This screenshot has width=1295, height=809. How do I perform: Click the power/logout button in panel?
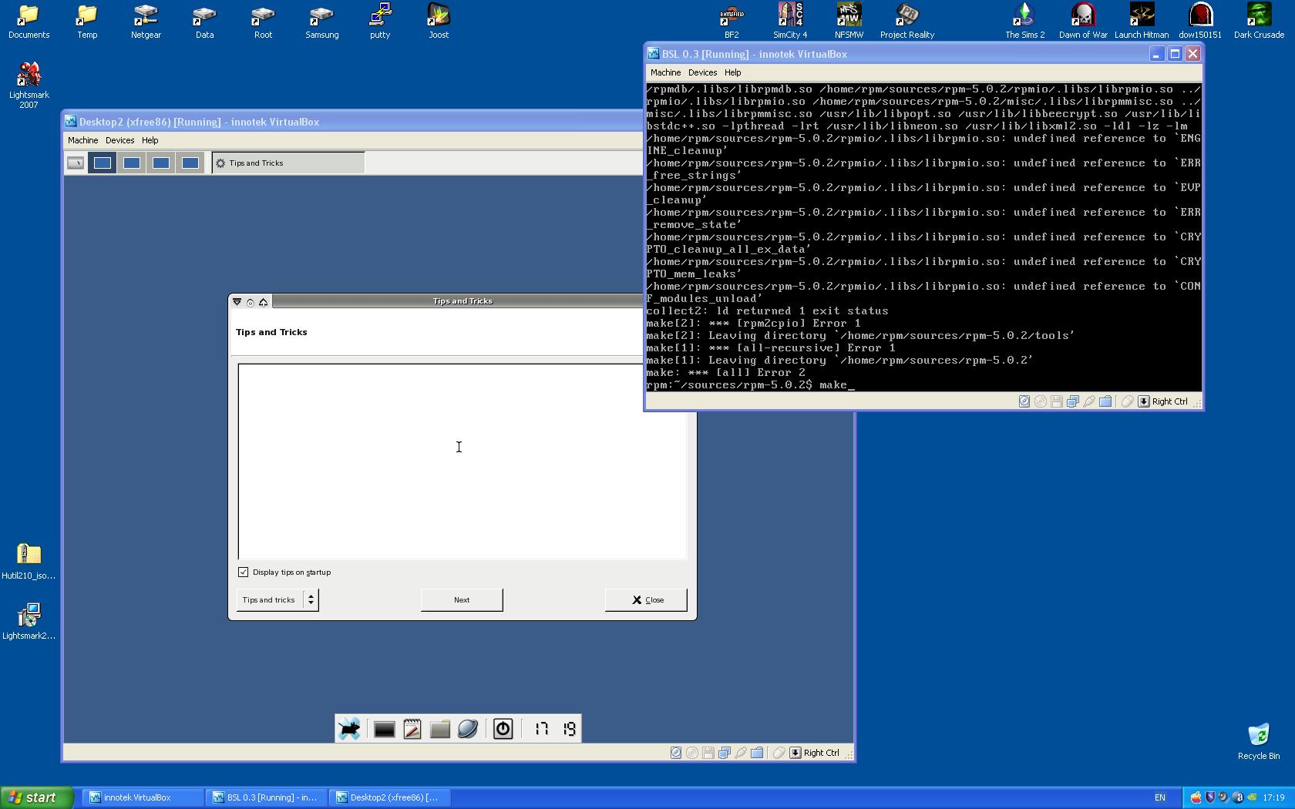point(503,729)
